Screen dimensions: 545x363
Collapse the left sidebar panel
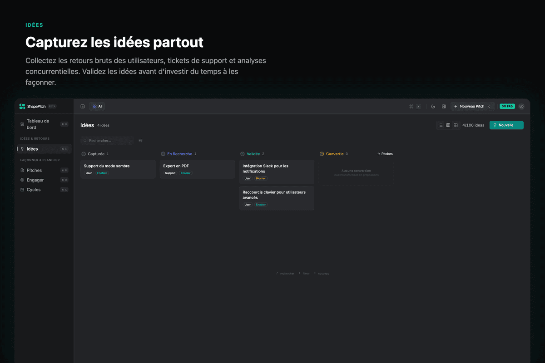point(83,107)
